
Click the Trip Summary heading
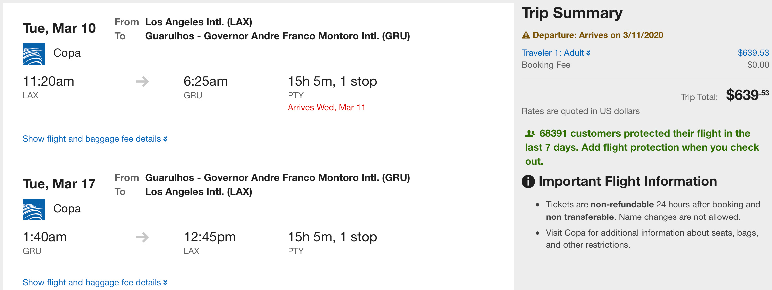572,13
